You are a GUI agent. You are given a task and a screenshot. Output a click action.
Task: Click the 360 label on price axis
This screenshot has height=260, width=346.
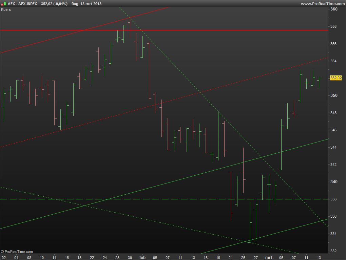click(x=334, y=9)
